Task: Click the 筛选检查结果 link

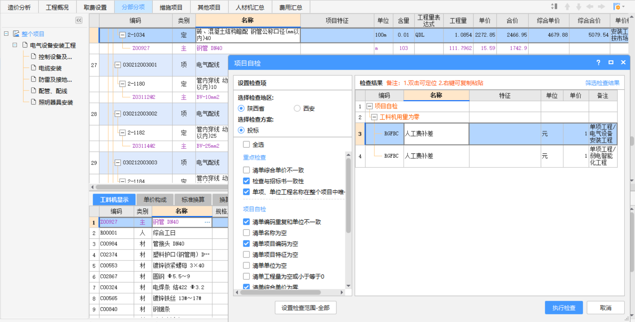Action: pyautogui.click(x=602, y=83)
